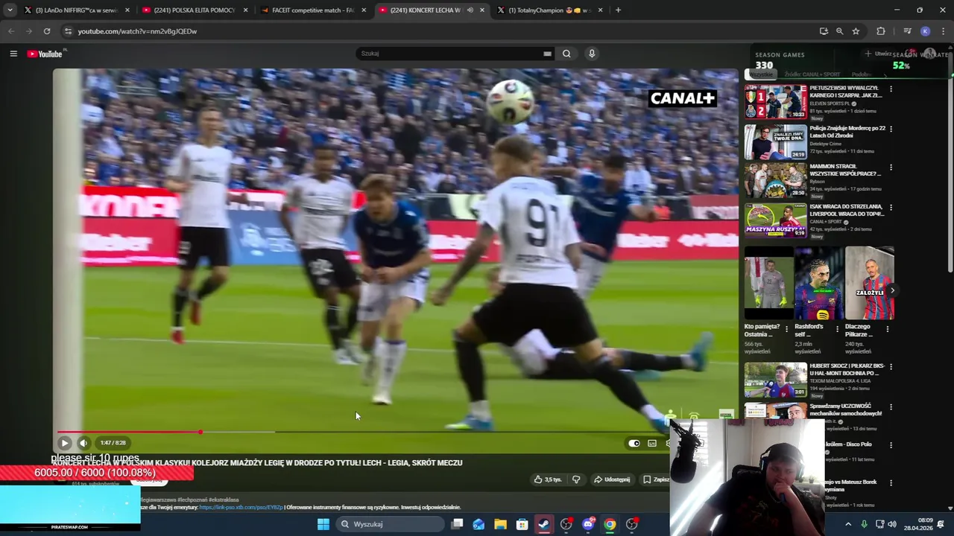
Task: Bookmark this page with the star icon
Action: coord(856,31)
